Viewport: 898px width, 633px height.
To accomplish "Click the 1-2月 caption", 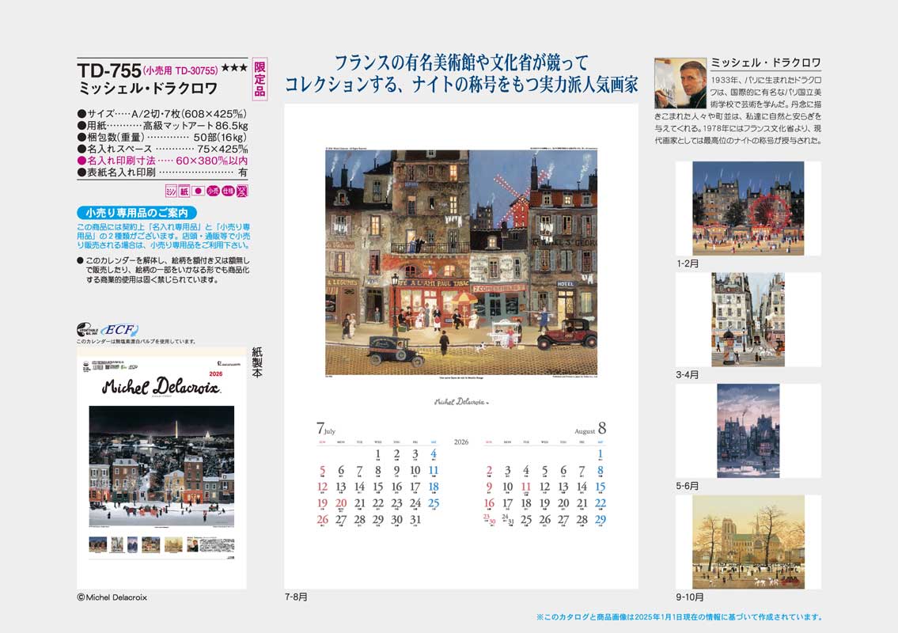I will pos(688,263).
